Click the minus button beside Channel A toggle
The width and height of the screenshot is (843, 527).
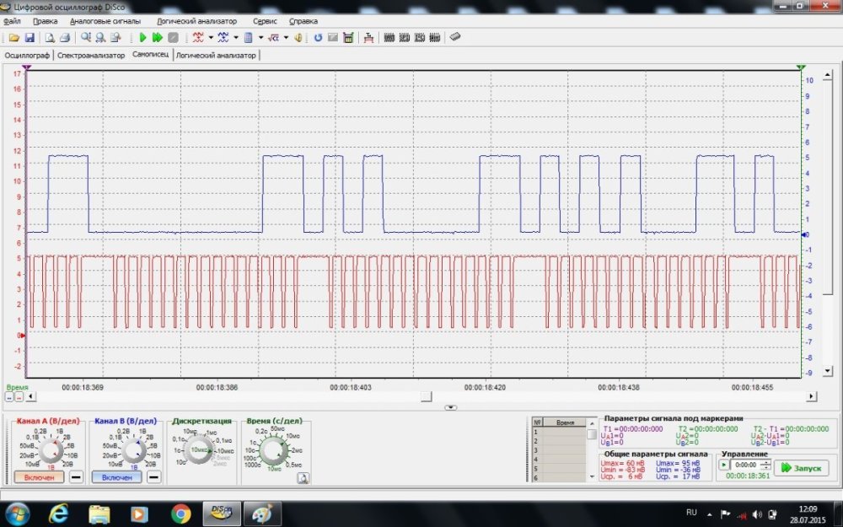click(x=76, y=477)
